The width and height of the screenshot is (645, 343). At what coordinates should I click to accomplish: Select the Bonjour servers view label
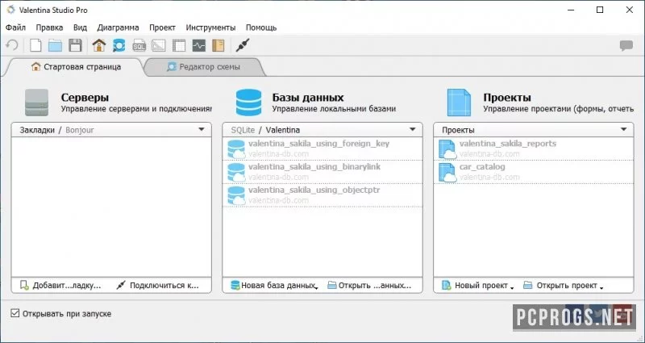pos(80,130)
